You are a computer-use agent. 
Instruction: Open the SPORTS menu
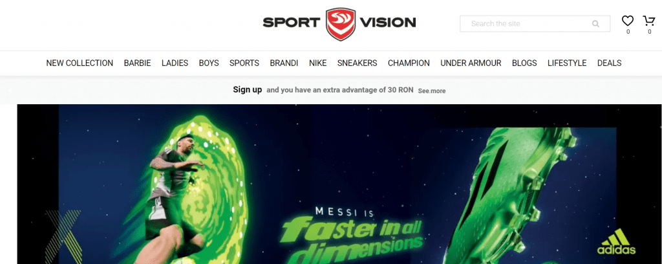click(244, 63)
